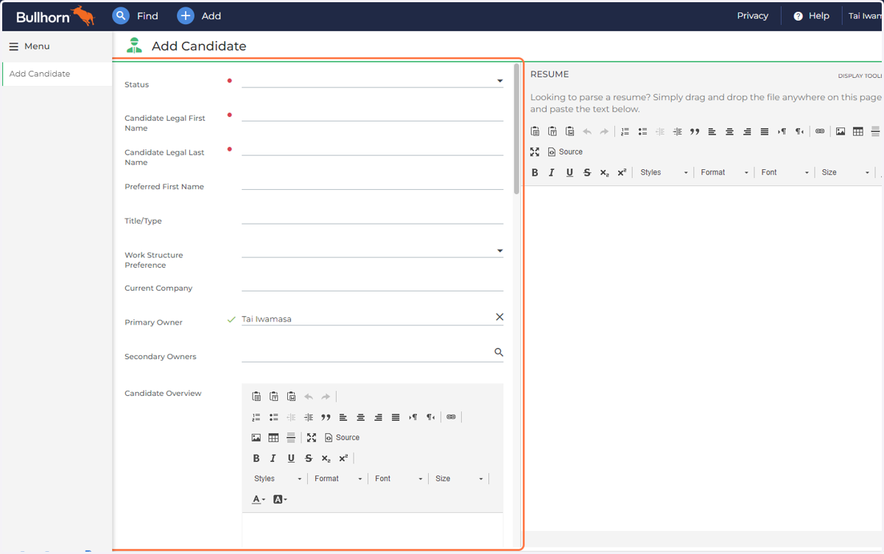Insert bulleted list in Resume editor

[x=642, y=132]
